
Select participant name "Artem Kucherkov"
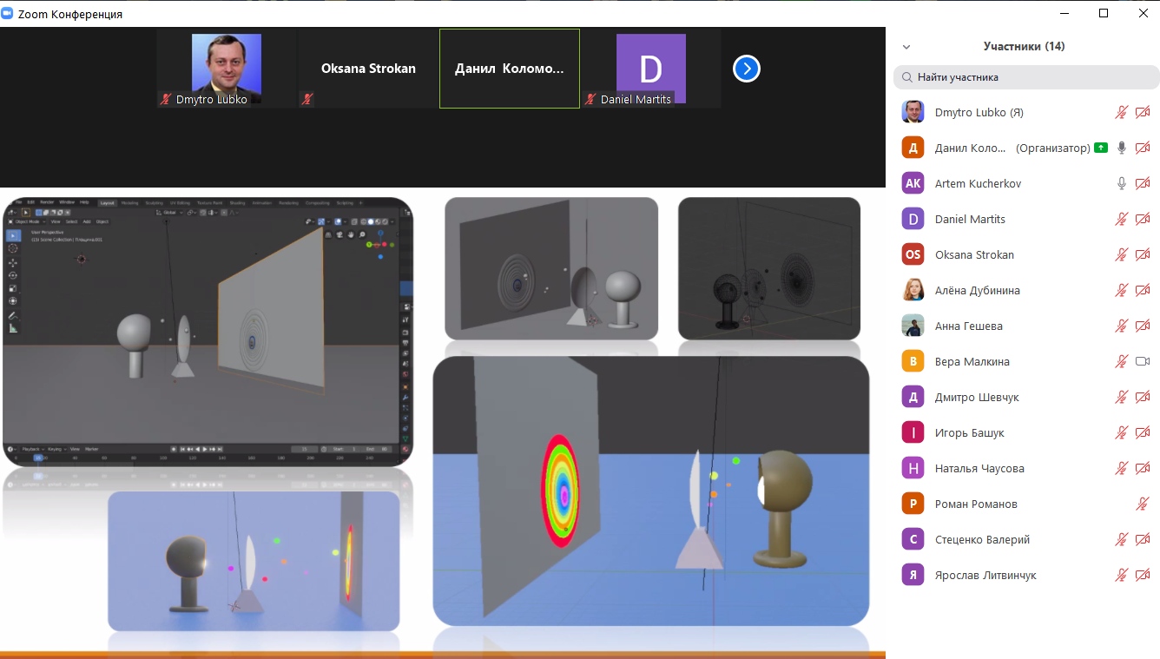tap(978, 183)
